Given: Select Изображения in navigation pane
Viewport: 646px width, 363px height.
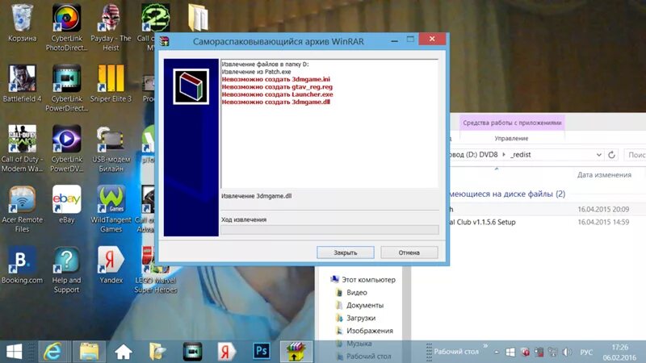Looking at the screenshot, I should coord(364,331).
